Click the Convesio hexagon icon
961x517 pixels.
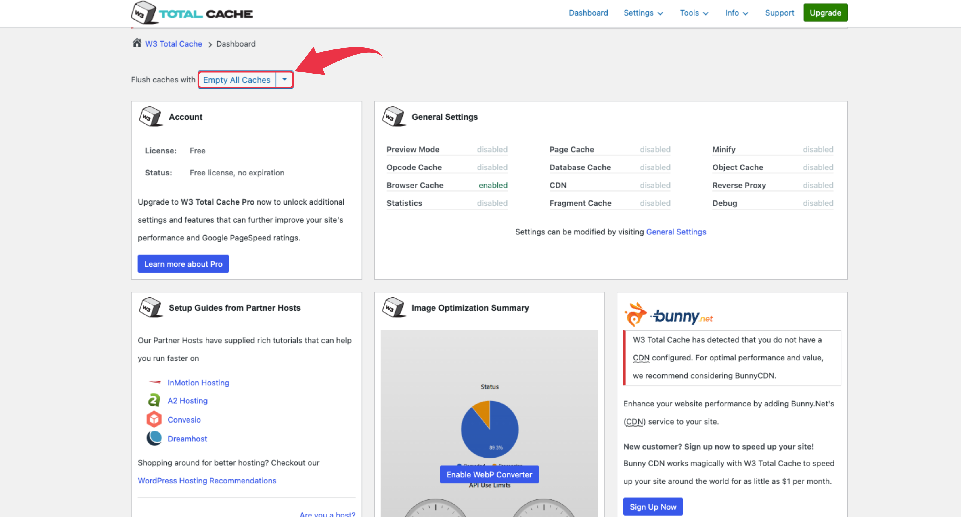[x=154, y=419]
